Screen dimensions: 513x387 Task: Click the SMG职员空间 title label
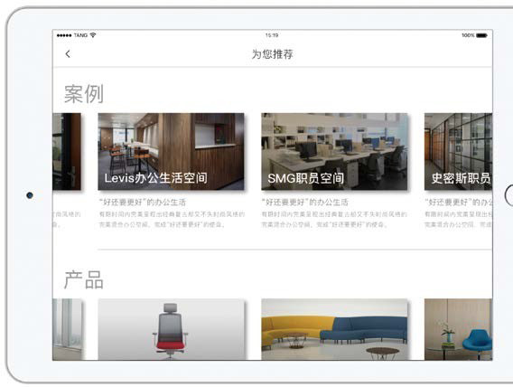(x=305, y=178)
